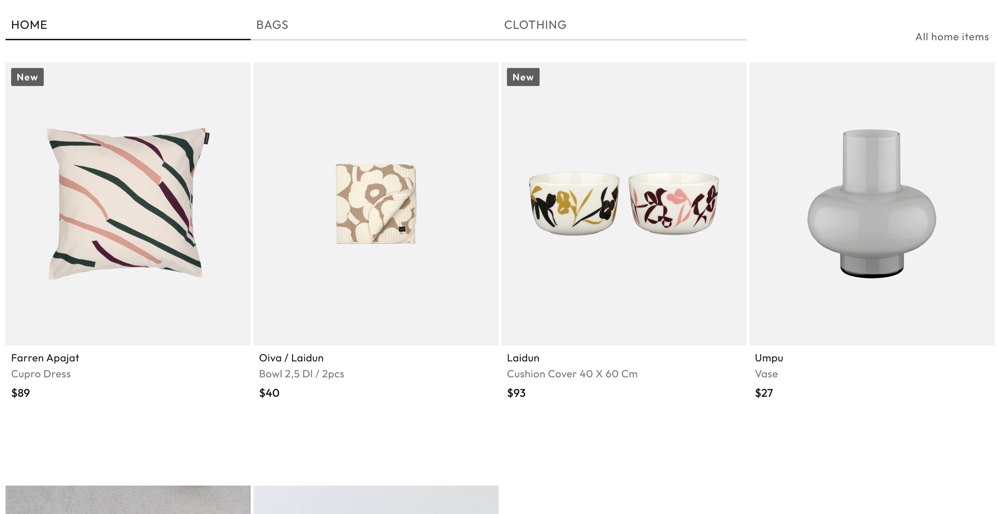Image resolution: width=1000 pixels, height=514 pixels.
Task: Switch to the HOME tab
Action: 29,25
